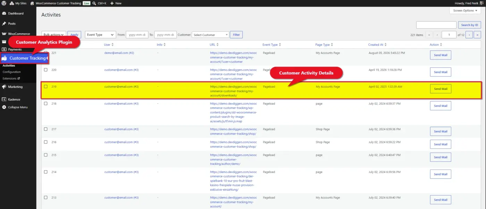Expand the Screen Options panel
The height and width of the screenshot is (209, 486).
point(465,10)
